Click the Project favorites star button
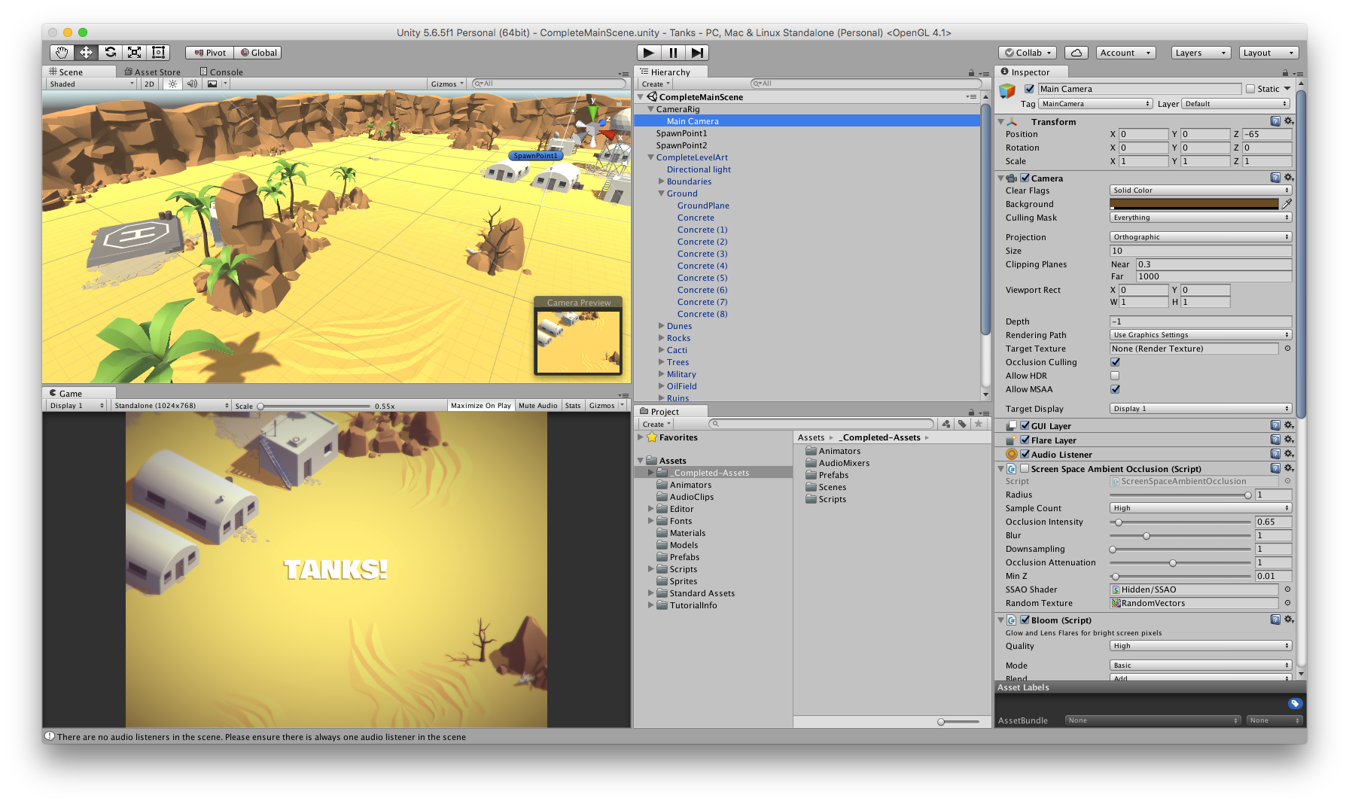Screen dimensions: 1349x804 [x=979, y=424]
